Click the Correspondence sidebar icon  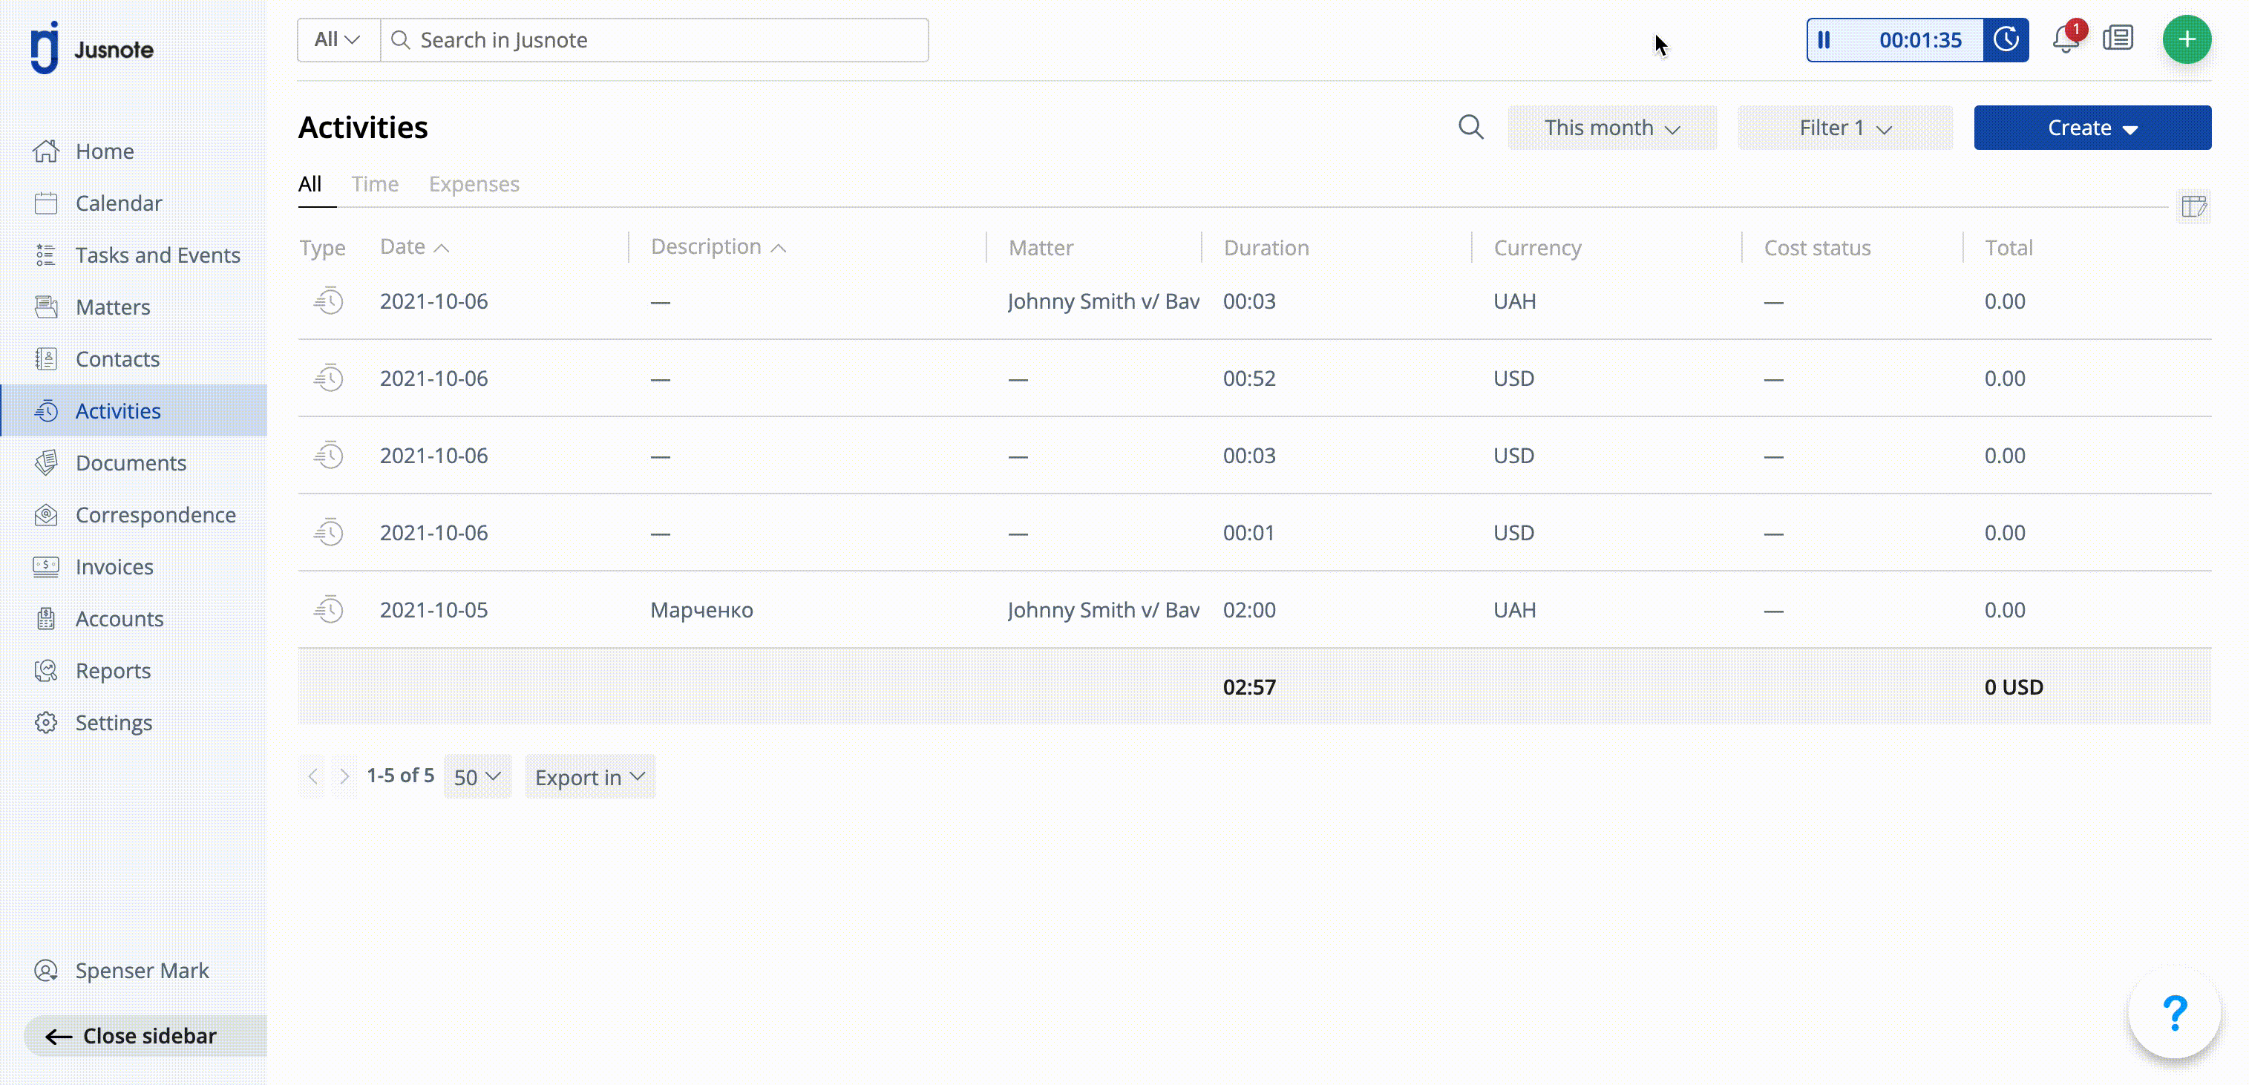coord(46,515)
